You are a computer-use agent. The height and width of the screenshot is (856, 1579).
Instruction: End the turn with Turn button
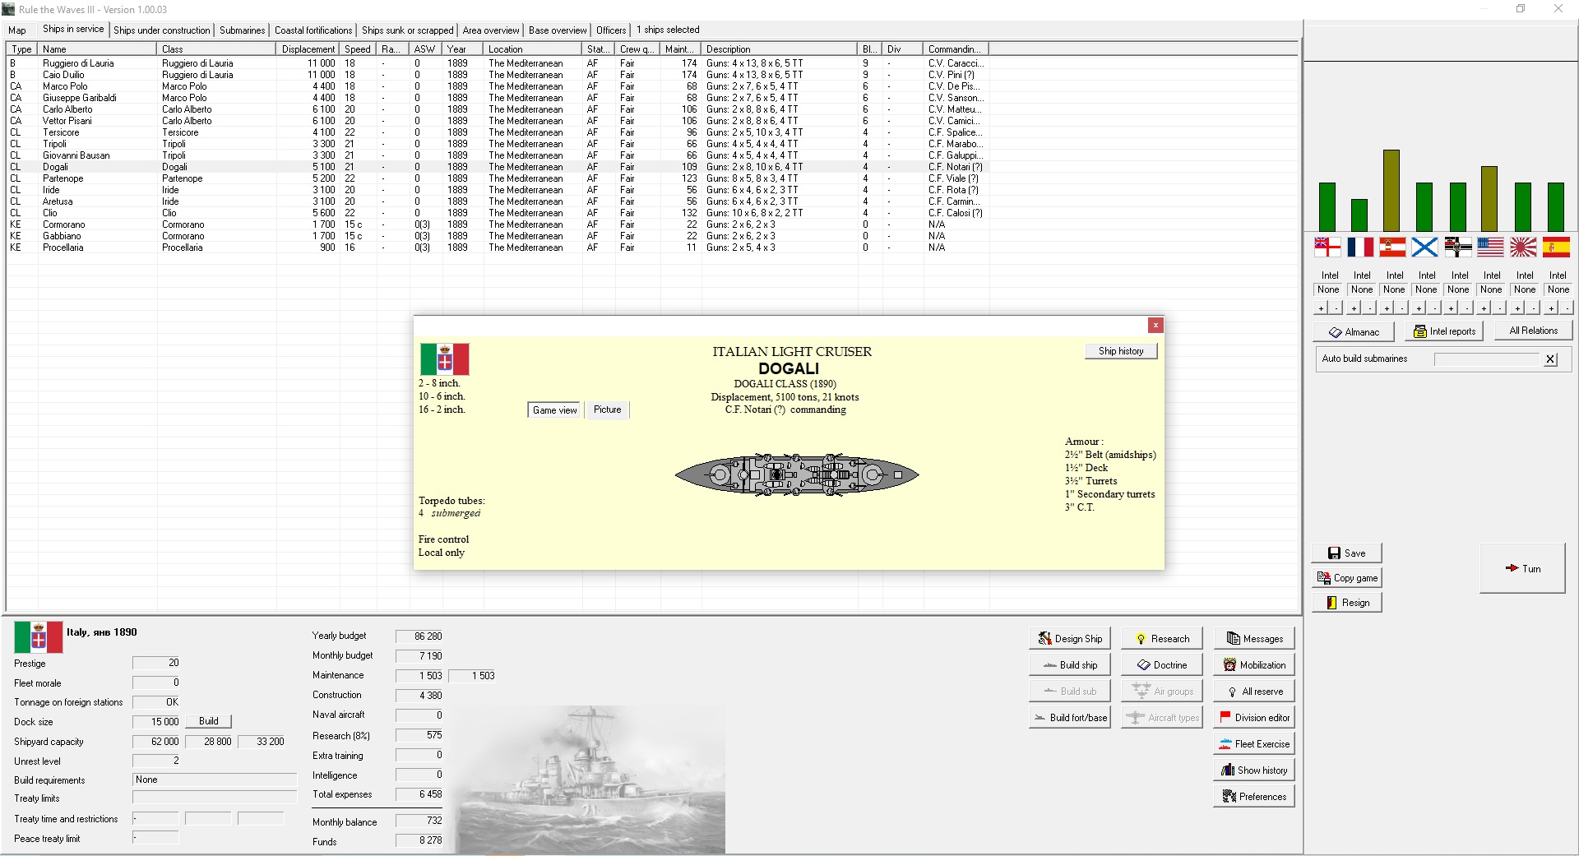1522,568
